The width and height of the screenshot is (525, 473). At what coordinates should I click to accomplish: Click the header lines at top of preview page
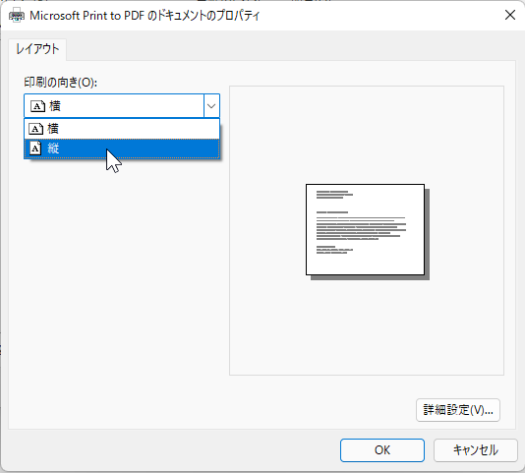click(x=334, y=195)
